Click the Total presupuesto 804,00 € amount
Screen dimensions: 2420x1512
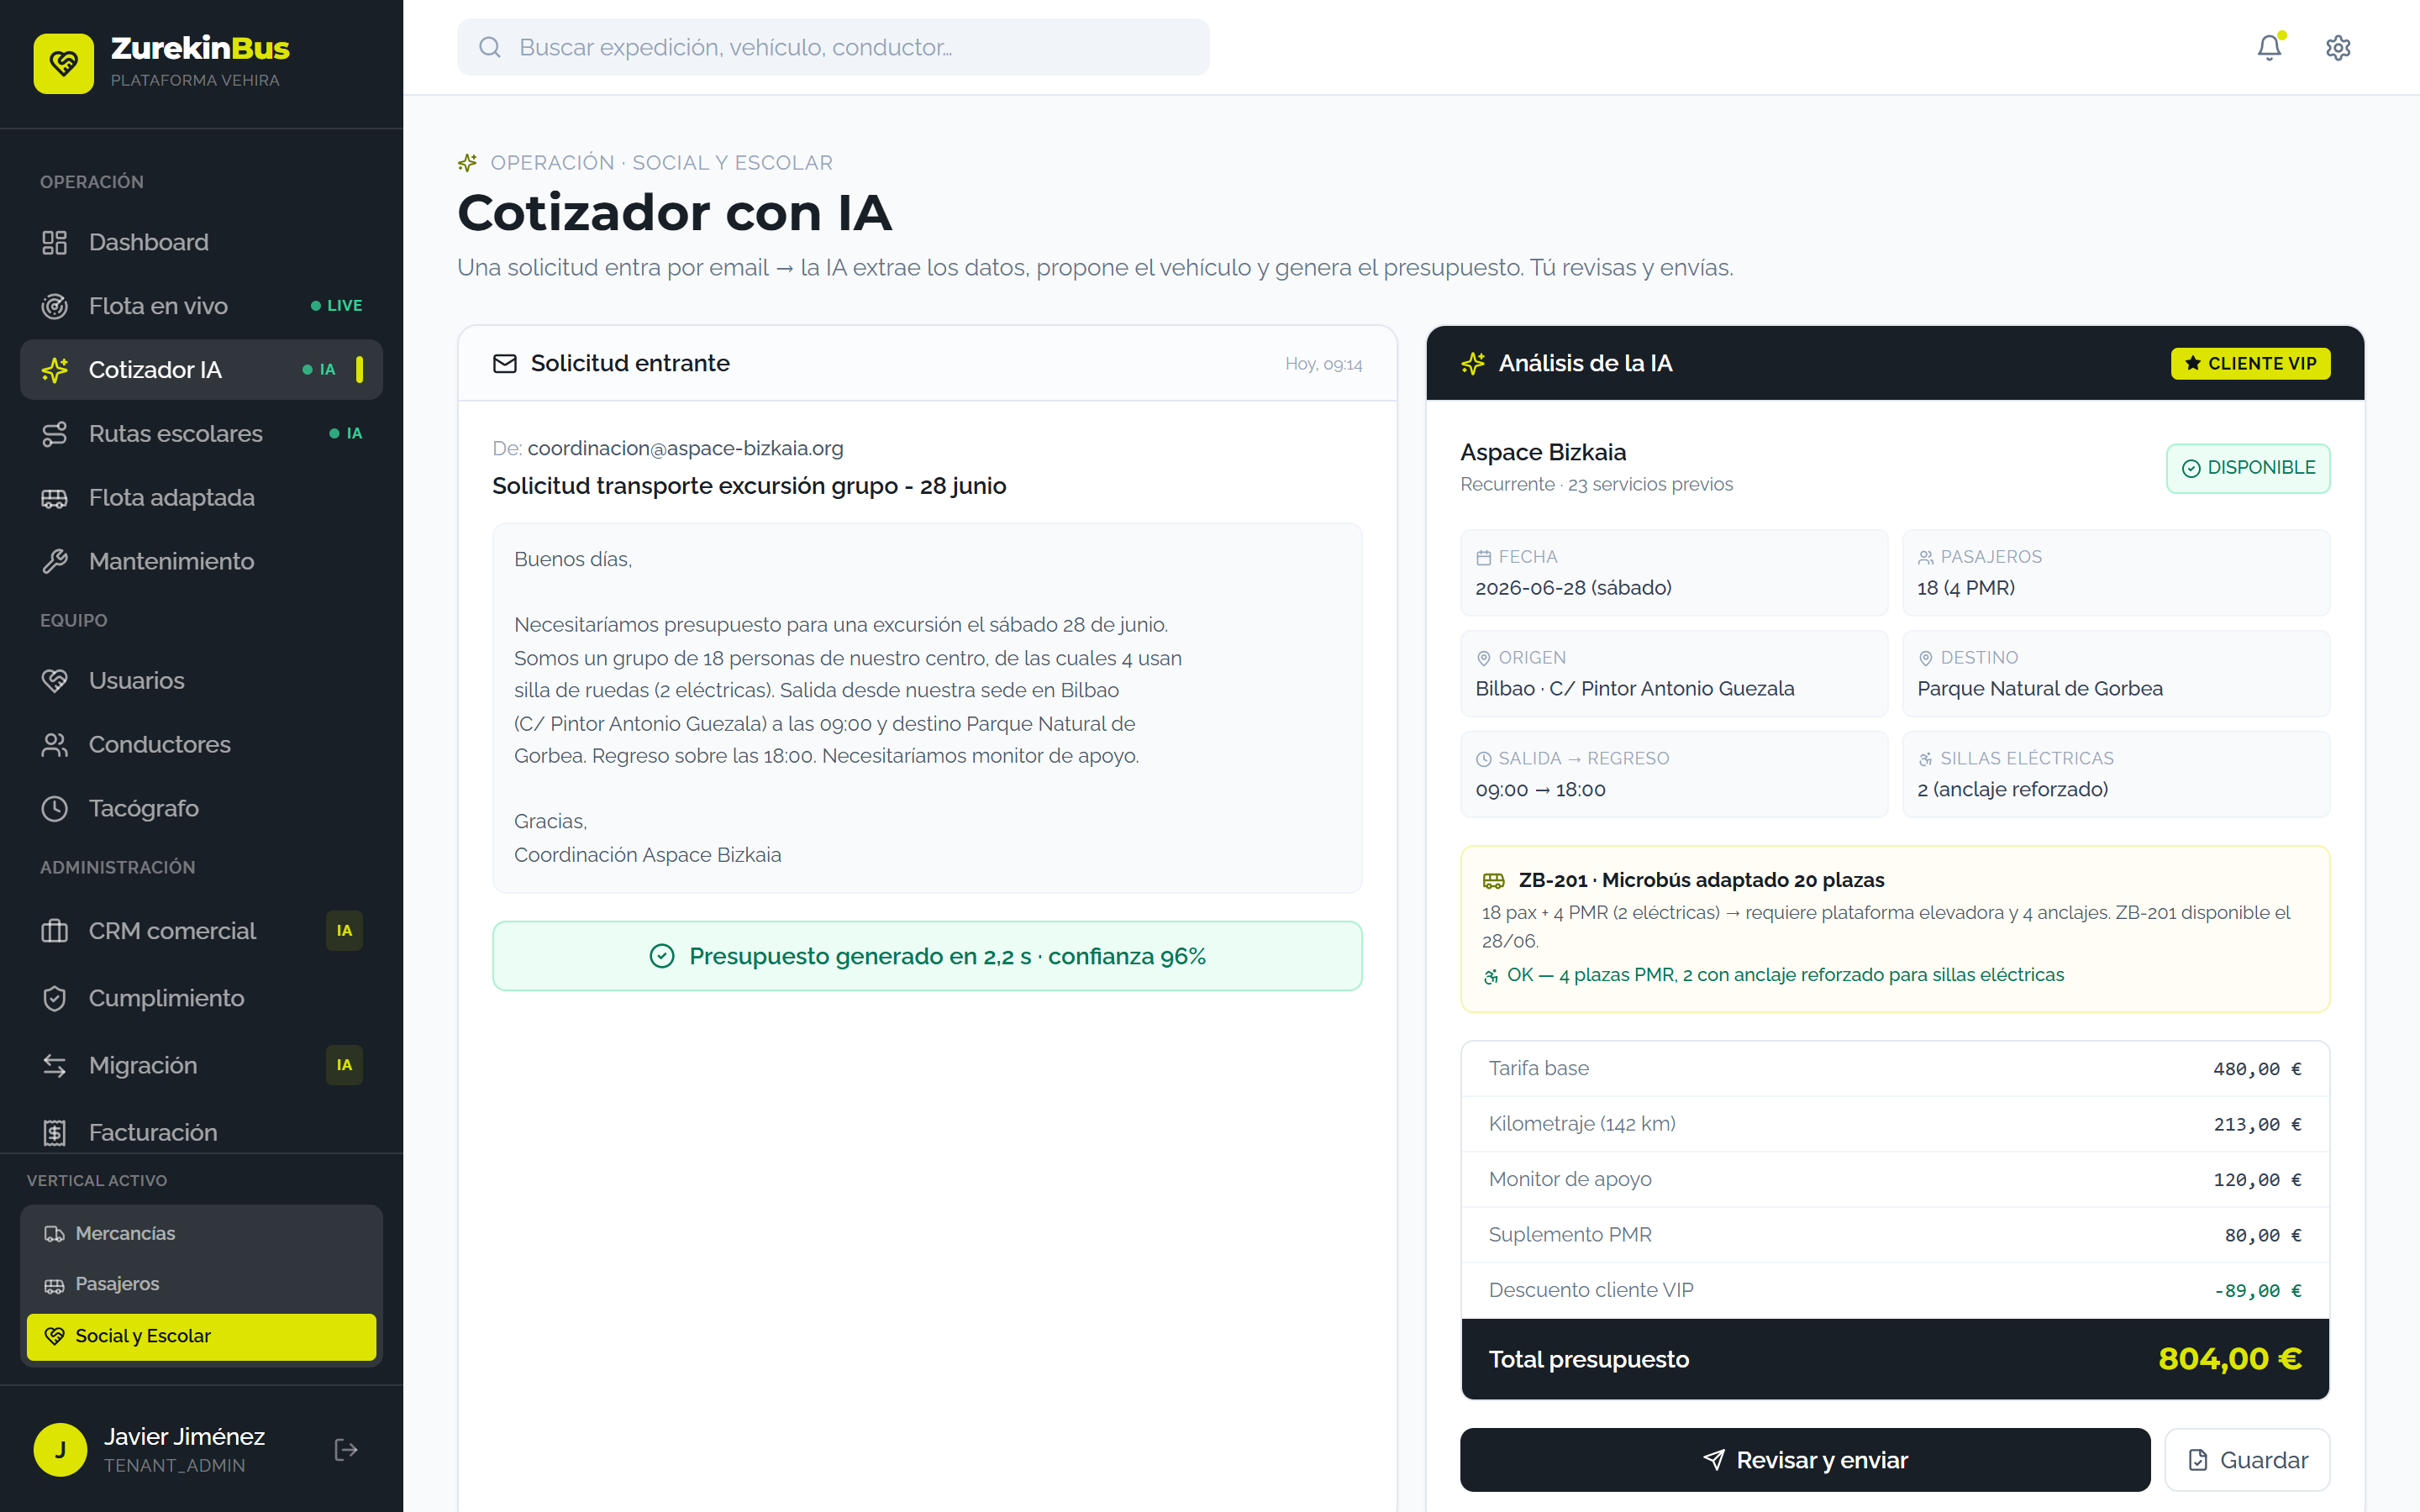[2230, 1359]
